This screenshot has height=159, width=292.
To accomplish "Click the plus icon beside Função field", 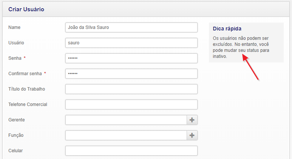I will (x=192, y=135).
